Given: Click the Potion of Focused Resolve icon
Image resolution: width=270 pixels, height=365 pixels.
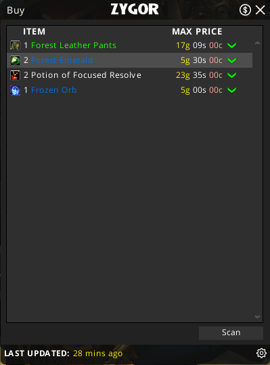Looking at the screenshot, I should pyautogui.click(x=15, y=75).
